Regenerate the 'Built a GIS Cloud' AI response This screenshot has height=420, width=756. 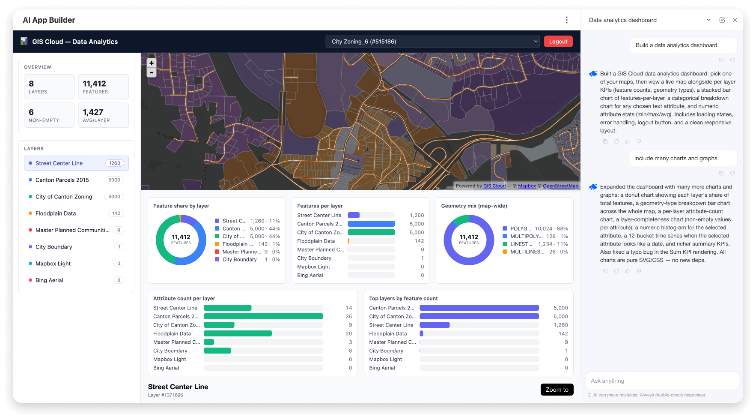click(x=616, y=141)
